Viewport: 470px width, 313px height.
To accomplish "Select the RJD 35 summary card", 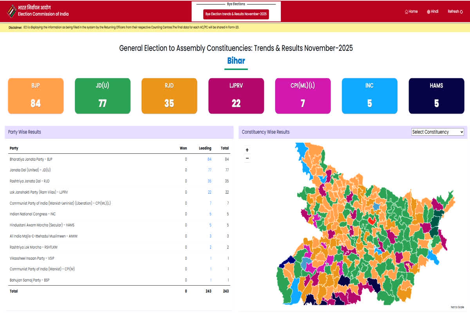I will tap(169, 95).
